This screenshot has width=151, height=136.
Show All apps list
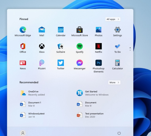113,19
